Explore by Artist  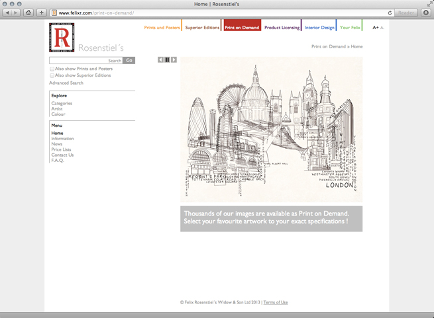coord(57,109)
